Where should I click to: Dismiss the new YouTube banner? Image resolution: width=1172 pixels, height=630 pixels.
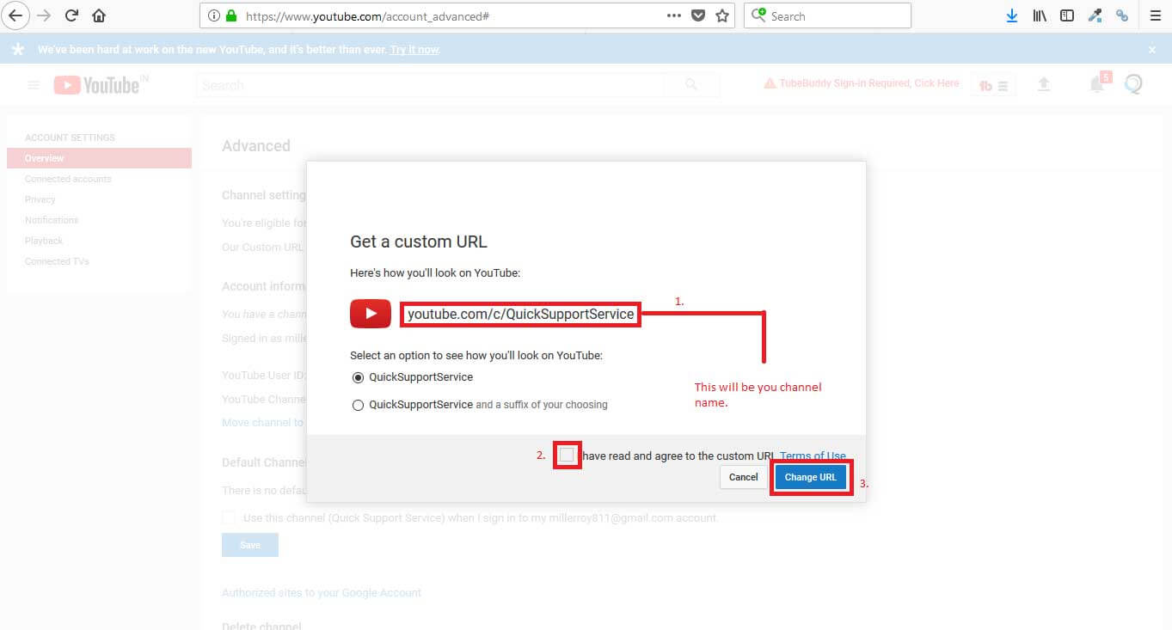pyautogui.click(x=1151, y=49)
